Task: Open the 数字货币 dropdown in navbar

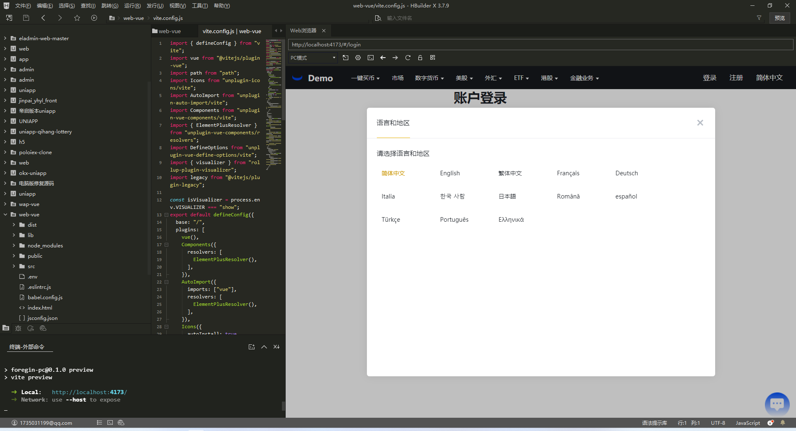Action: point(430,78)
